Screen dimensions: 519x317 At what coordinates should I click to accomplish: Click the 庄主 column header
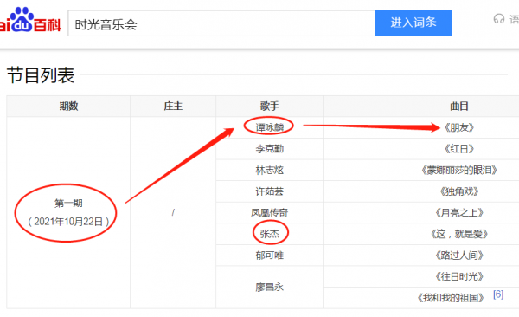[173, 107]
